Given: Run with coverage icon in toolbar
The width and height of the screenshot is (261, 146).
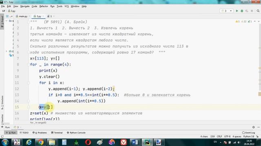Looking at the screenshot, I should [247, 11].
